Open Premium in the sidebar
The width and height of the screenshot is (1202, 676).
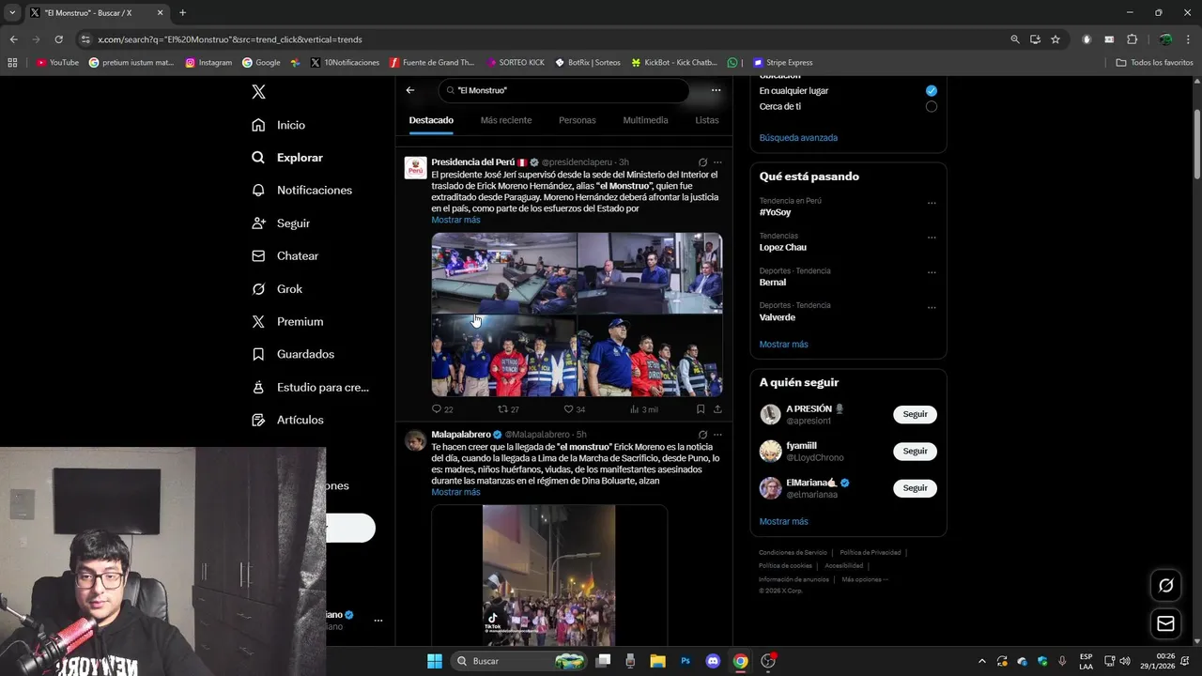click(x=287, y=321)
